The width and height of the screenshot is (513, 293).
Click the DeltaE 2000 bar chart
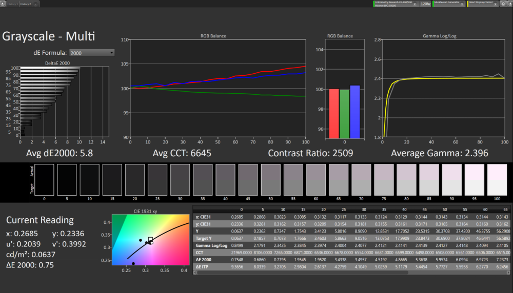65,101
